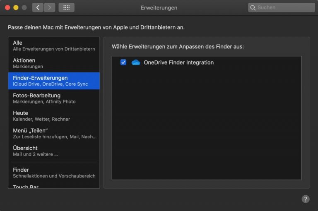Select Heute extensions category
This screenshot has width=318, height=211.
[x=54, y=116]
